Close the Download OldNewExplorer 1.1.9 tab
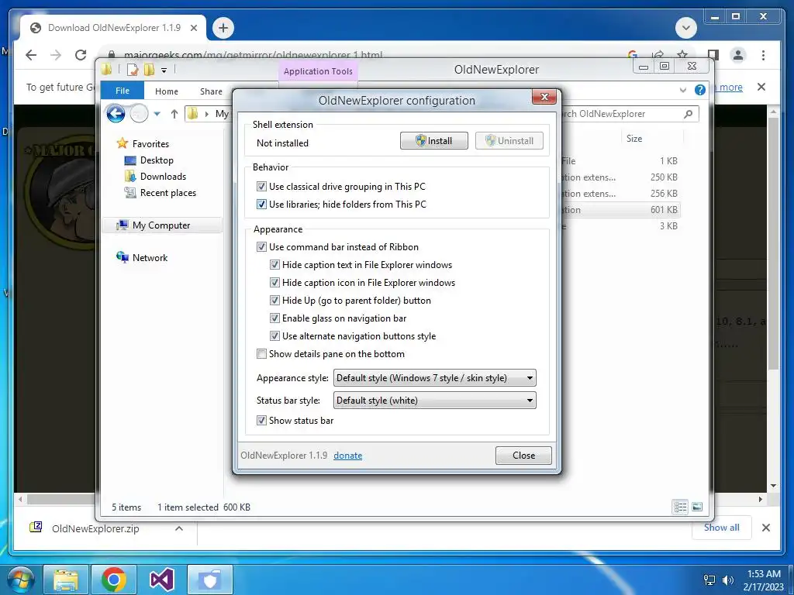The height and width of the screenshot is (595, 794). click(193, 28)
